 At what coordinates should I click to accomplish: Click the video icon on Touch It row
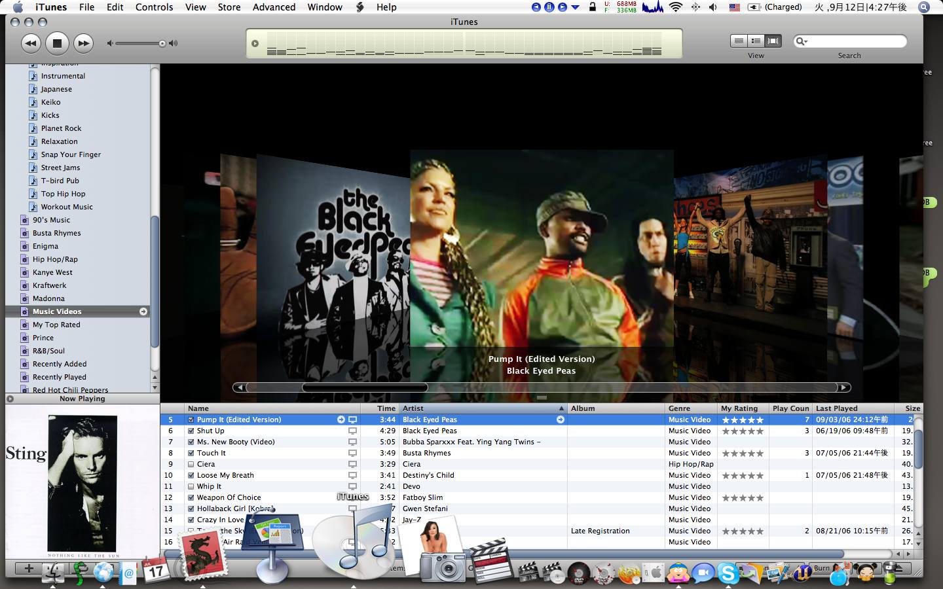[x=352, y=453]
